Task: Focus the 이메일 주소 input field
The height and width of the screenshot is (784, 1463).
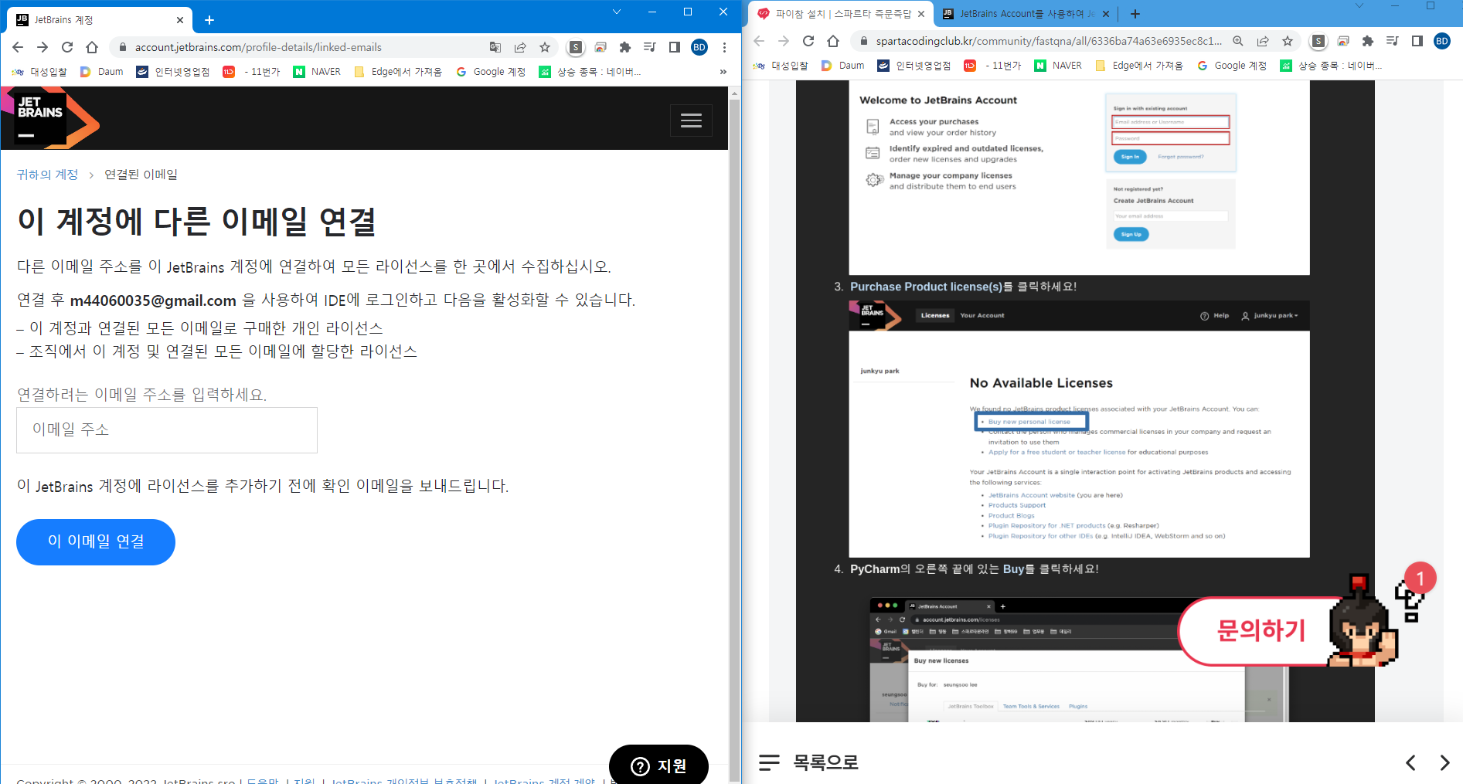Action: point(167,430)
